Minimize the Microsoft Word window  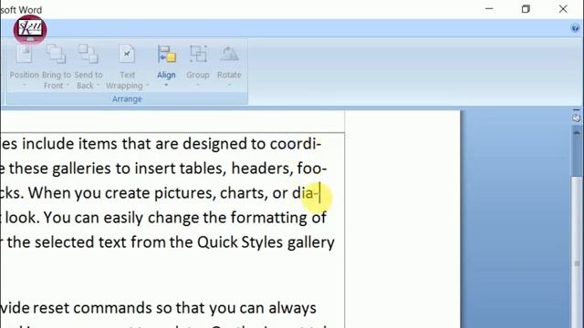coord(489,9)
